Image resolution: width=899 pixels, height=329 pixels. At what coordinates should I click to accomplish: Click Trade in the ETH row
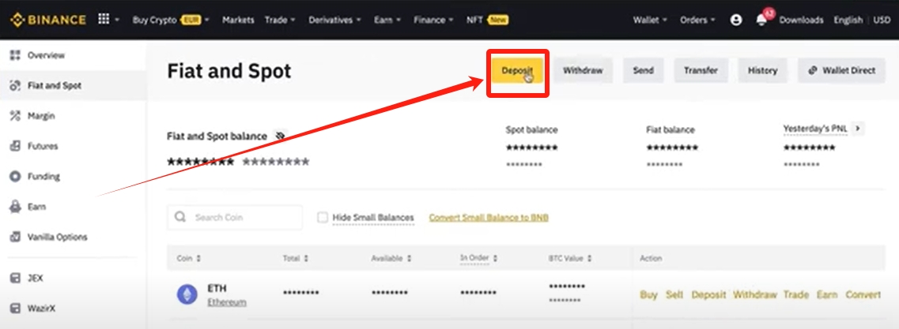[795, 294]
